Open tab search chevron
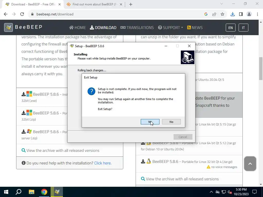 click(222, 4)
